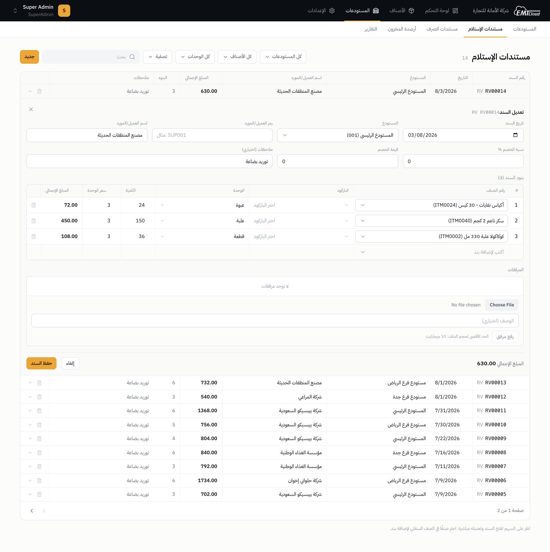The image size is (550, 552).
Task: Delete receipt RV00014 via trash icon
Action: click(x=39, y=91)
